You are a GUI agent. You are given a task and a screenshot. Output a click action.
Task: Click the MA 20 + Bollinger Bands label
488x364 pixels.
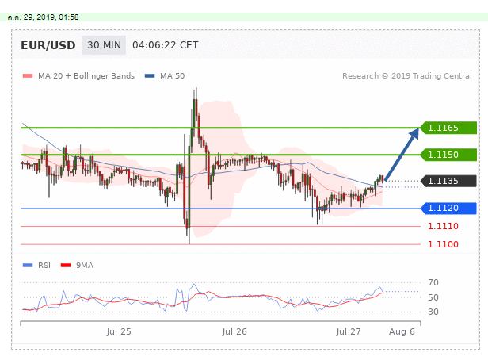tap(86, 76)
